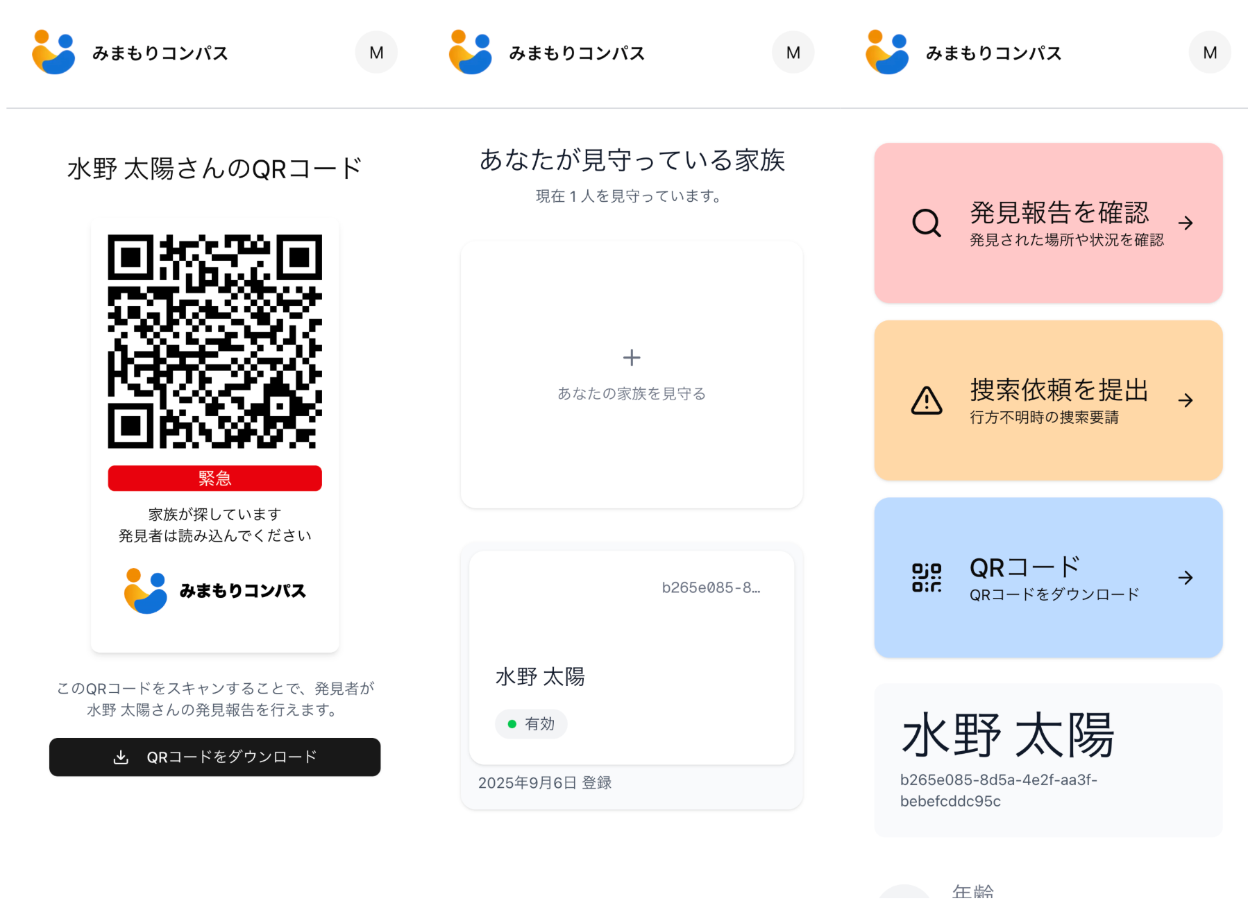The image size is (1248, 903).
Task: Click the truncated ID b265e085-8…
Action: [x=711, y=588]
